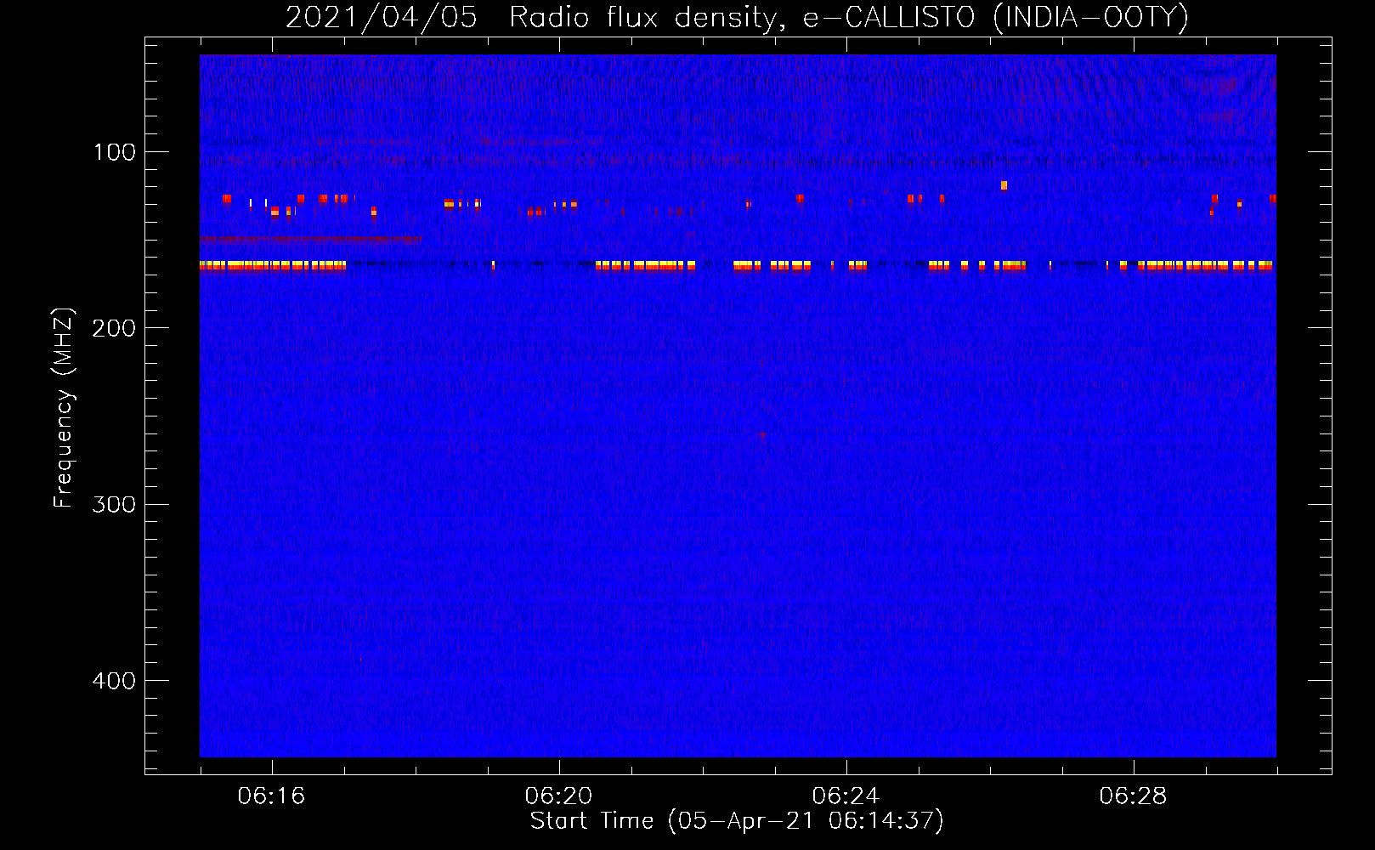The height and width of the screenshot is (850, 1375).
Task: Click the '200' frequency tick label
Action: click(115, 328)
